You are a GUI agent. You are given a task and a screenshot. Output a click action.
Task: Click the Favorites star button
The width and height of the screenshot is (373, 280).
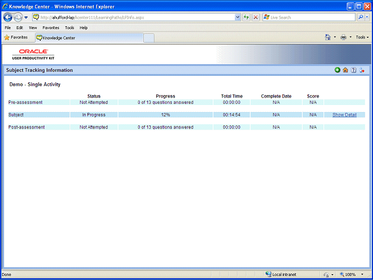point(16,37)
